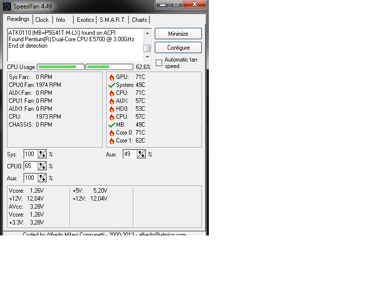Switch to the Exotics tab
Viewport: 381px width, 305px height.
tap(85, 20)
